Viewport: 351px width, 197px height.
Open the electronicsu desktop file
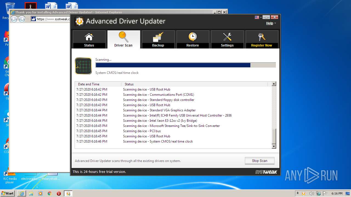31,177
